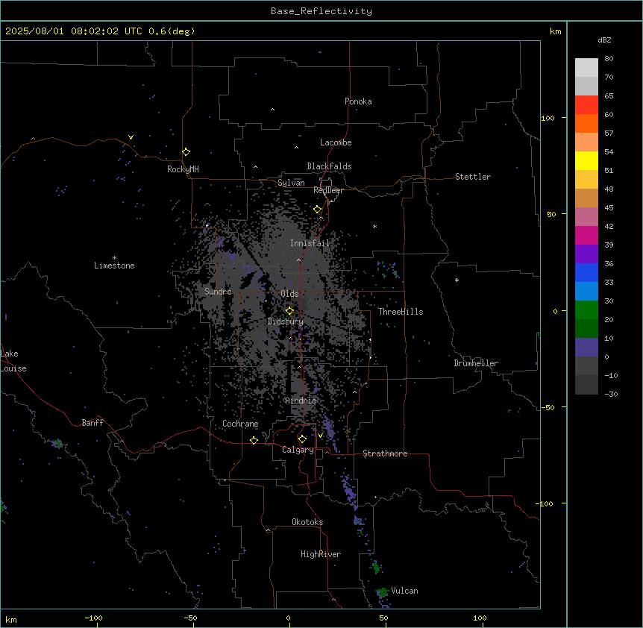Click the 08:02:02 UTC time stamp
Viewport: 643px width, 628px height.
[x=107, y=31]
